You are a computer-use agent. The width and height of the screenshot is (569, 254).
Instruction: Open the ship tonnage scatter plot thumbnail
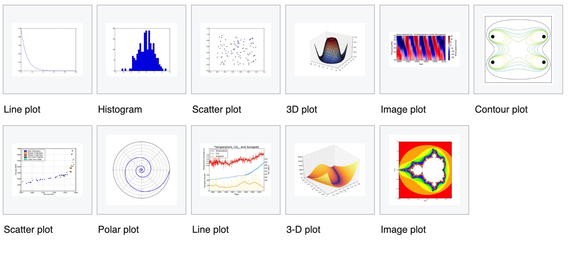48,170
